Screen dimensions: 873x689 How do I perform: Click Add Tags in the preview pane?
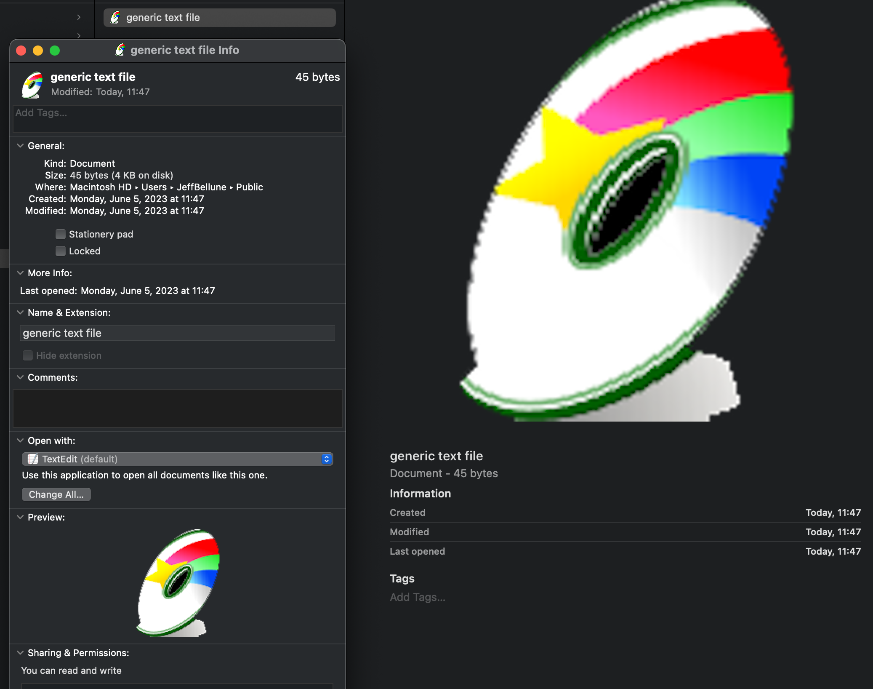click(418, 597)
